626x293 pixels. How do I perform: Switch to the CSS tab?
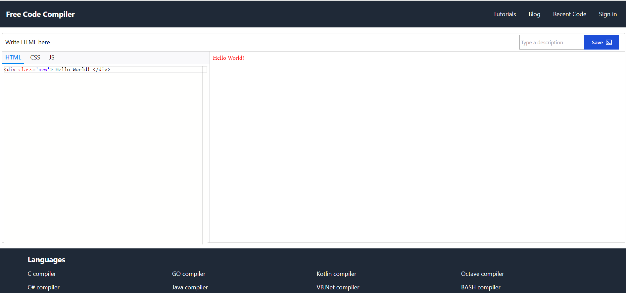point(35,57)
